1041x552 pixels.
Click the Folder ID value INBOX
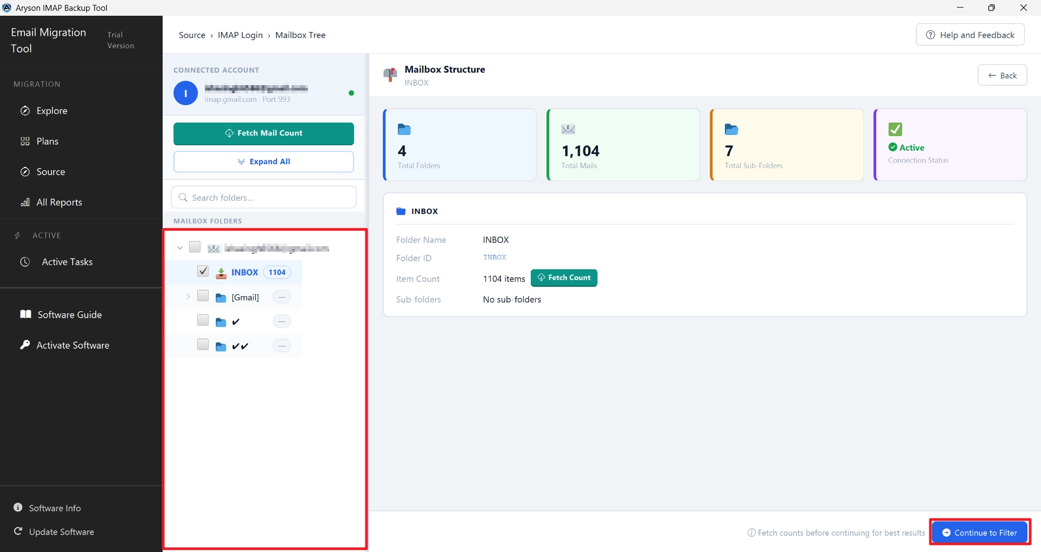(495, 258)
